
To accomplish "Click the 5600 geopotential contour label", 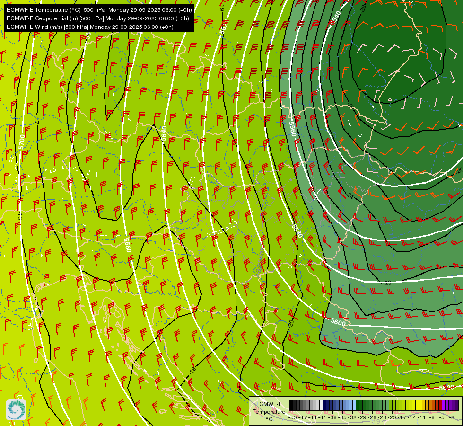I will click(x=338, y=322).
